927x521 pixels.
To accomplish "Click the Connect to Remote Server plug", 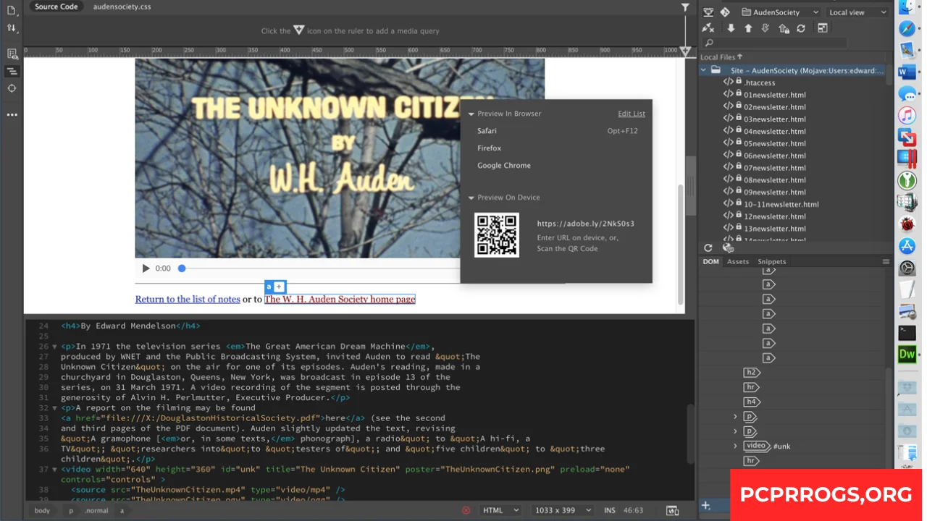I will tap(708, 28).
